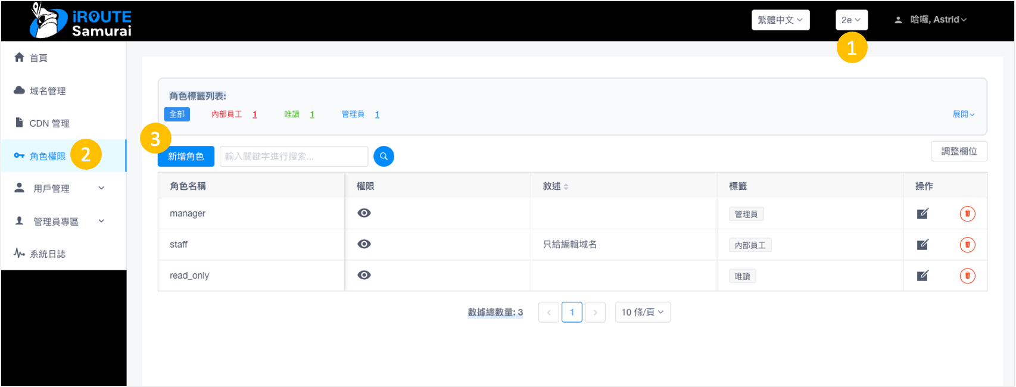The image size is (1016, 387).
Task: Click the blue search magnifier icon
Action: (384, 157)
